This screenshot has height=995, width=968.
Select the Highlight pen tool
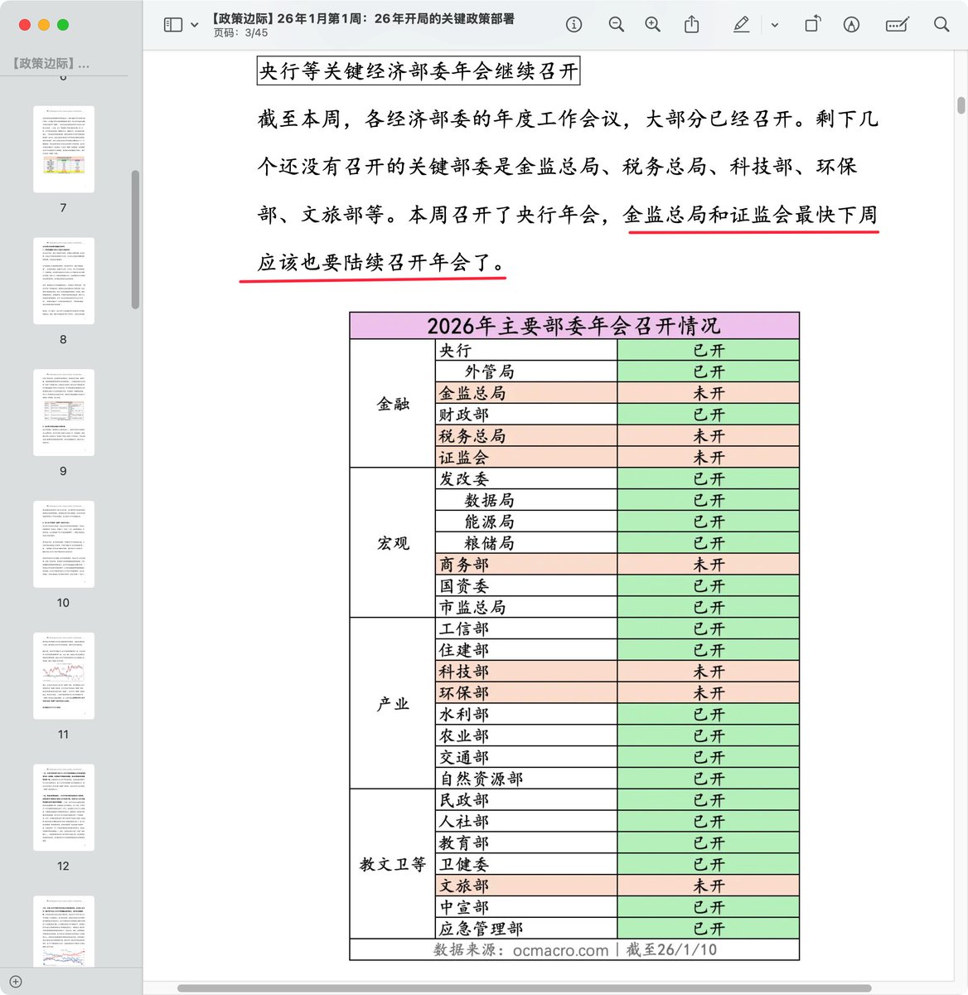click(x=741, y=25)
